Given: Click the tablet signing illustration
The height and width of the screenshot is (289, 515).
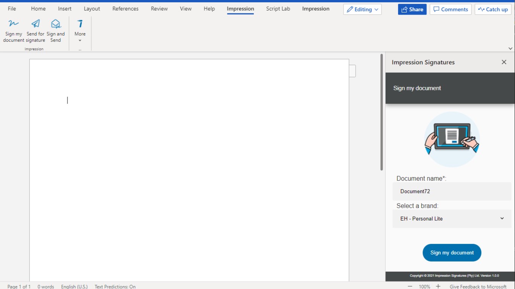Looking at the screenshot, I should [x=452, y=139].
